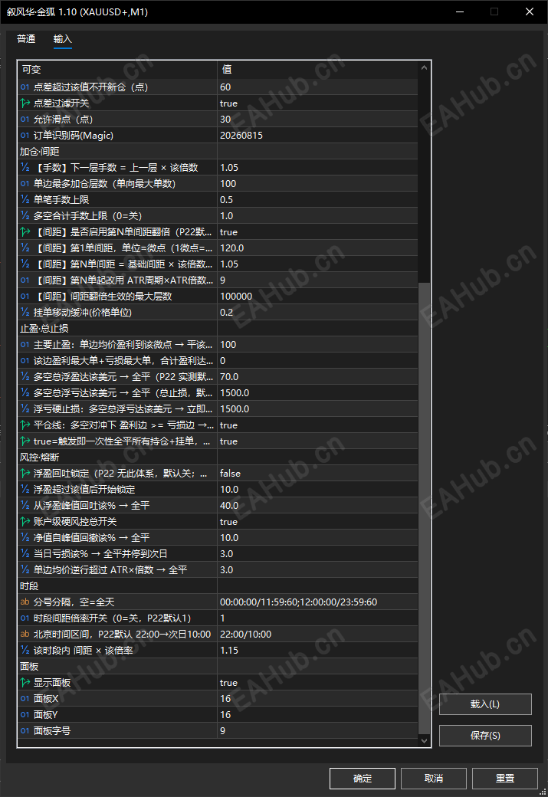Click the integer icon of 面板字号 row
Image resolution: width=548 pixels, height=797 pixels.
click(25, 731)
